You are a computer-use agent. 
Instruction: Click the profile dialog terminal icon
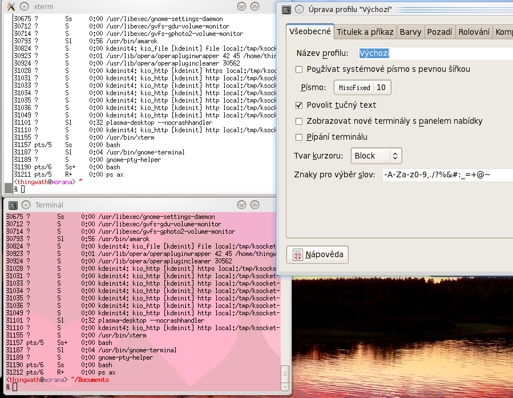point(286,10)
